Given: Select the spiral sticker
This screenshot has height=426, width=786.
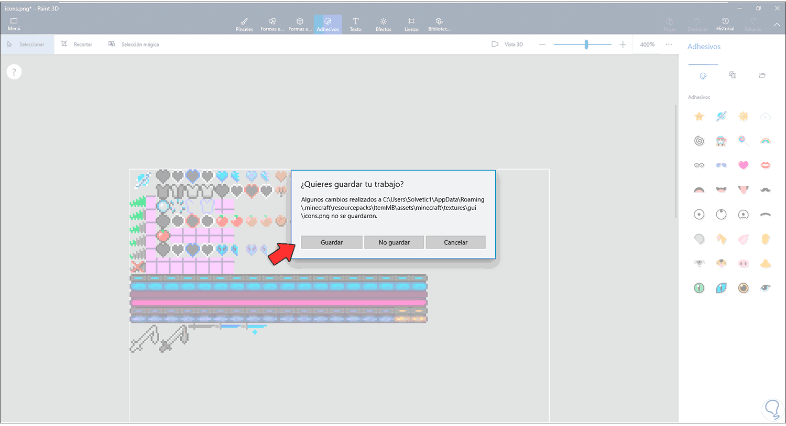Looking at the screenshot, I should (x=699, y=141).
